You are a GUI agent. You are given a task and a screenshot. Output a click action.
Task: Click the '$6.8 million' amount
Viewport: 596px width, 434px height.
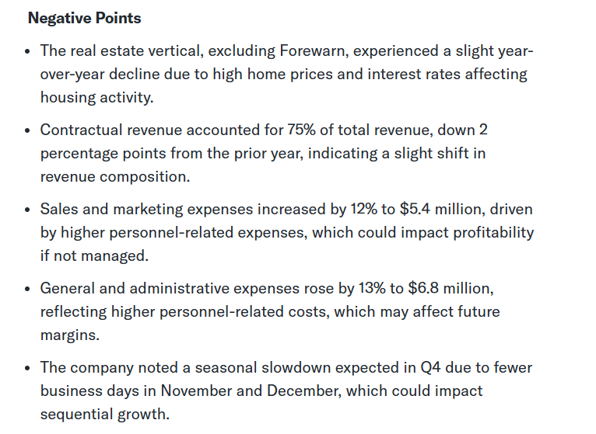click(449, 289)
